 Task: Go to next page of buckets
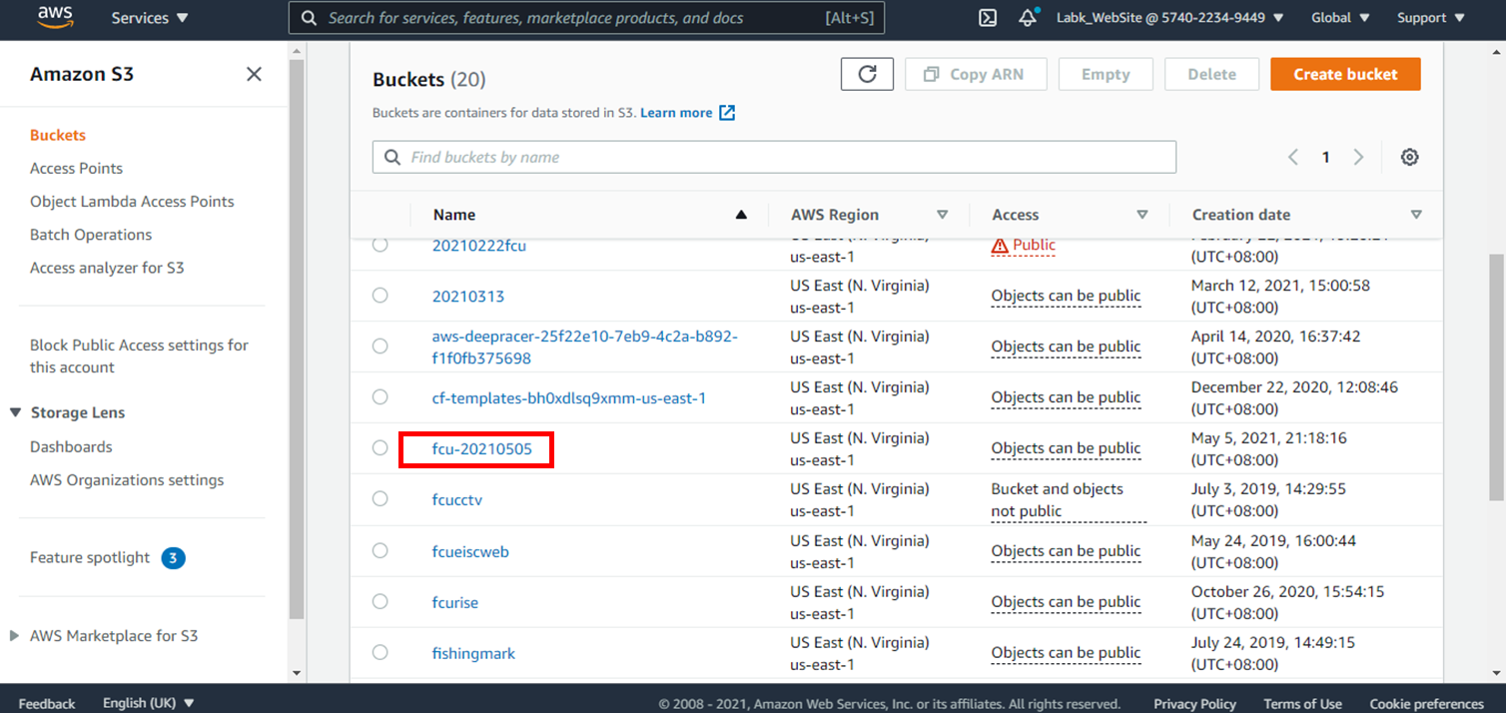click(x=1358, y=157)
